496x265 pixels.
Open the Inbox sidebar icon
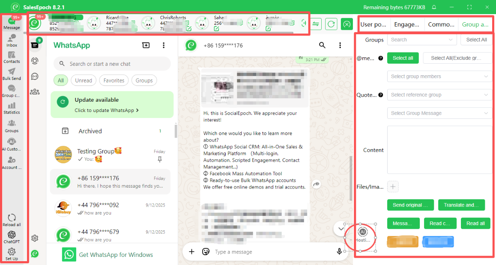(x=12, y=41)
